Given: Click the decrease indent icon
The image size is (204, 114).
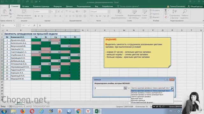Looking at the screenshot, I should pyautogui.click(x=77, y=16).
